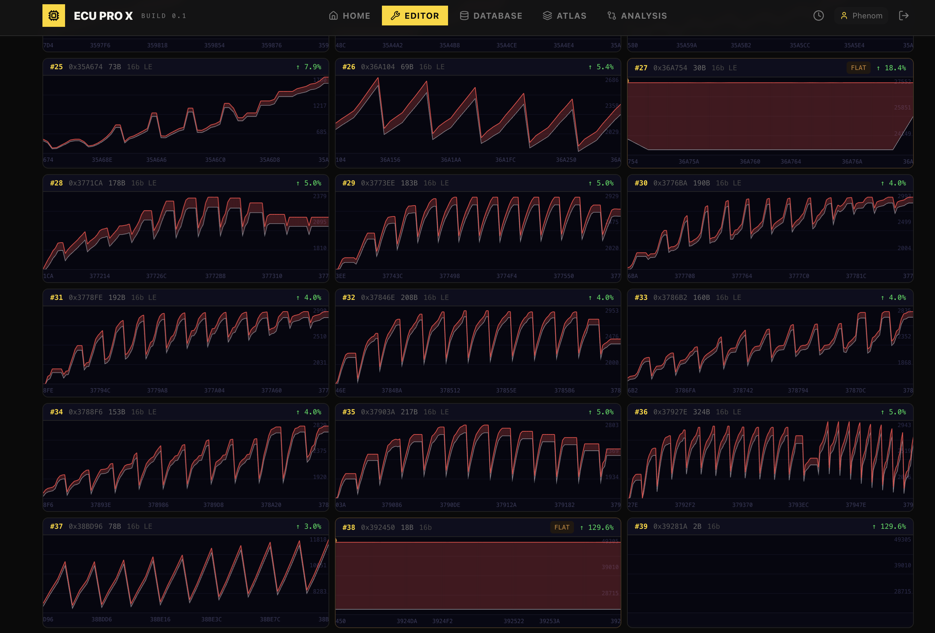Screen dimensions: 935x633
Task: Select address 0x39281A in map #39 header
Action: pos(670,526)
